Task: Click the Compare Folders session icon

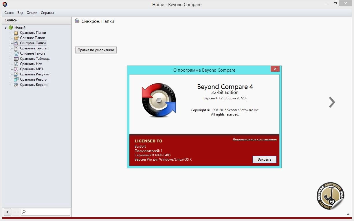Action: (16, 33)
